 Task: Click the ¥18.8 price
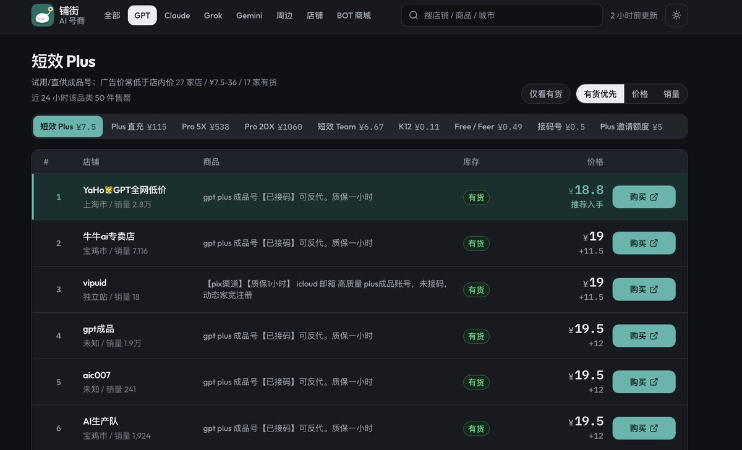pyautogui.click(x=586, y=190)
